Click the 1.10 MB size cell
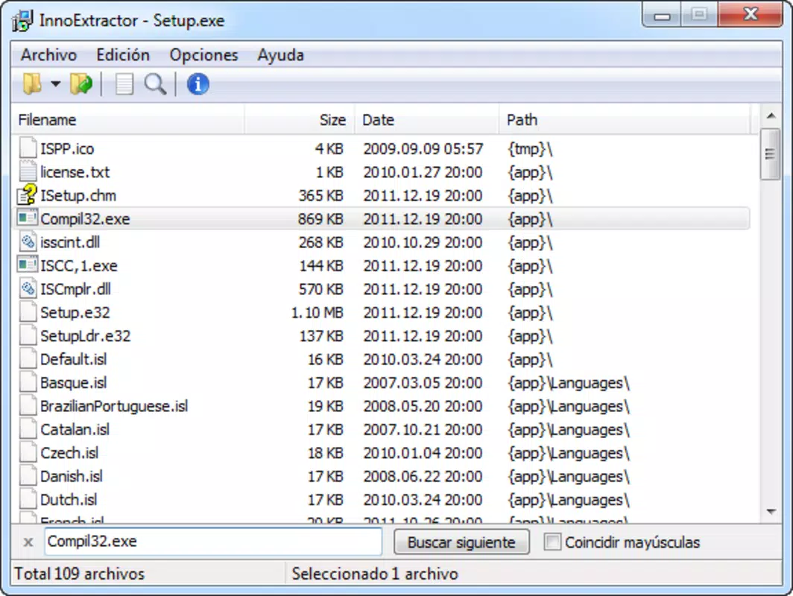793x596 pixels. pyautogui.click(x=317, y=312)
